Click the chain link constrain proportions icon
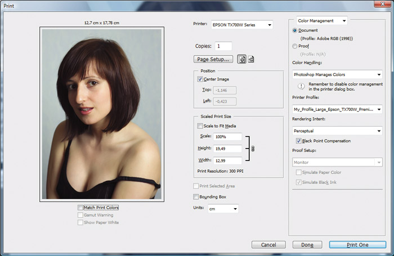The width and height of the screenshot is (394, 256). [253, 149]
